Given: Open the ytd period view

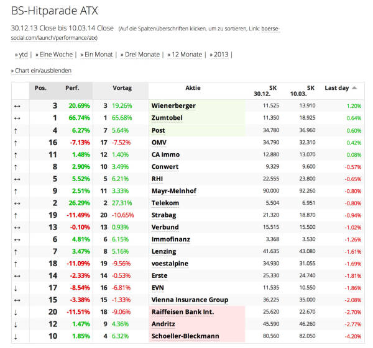Looking at the screenshot, I should 21,55.
